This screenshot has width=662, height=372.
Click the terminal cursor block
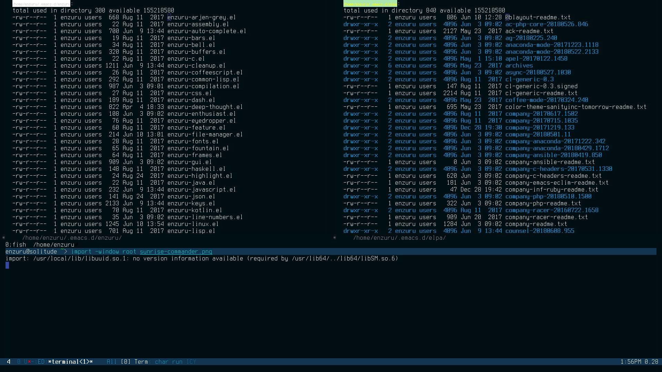(7, 265)
